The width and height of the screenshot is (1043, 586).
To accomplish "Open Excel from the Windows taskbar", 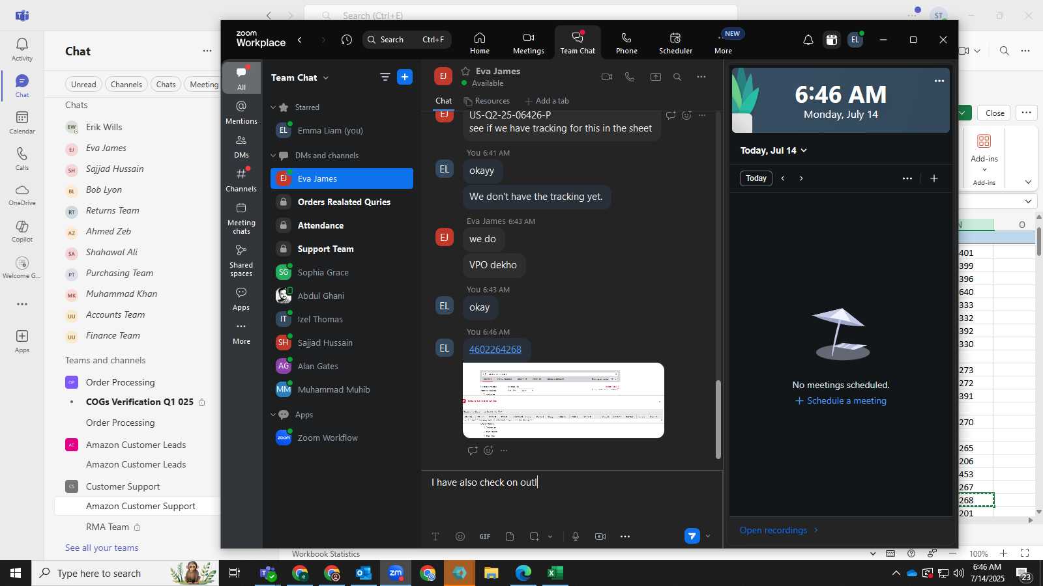I will (555, 573).
